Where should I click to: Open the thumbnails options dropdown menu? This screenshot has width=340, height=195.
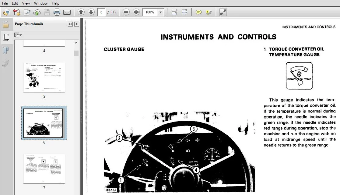click(18, 35)
